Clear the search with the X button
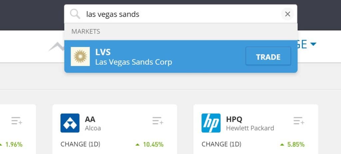 click(287, 14)
